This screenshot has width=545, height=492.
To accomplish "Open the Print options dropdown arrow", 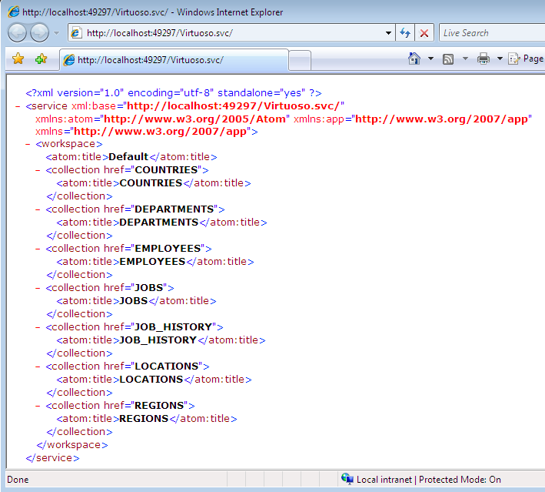I will point(499,59).
